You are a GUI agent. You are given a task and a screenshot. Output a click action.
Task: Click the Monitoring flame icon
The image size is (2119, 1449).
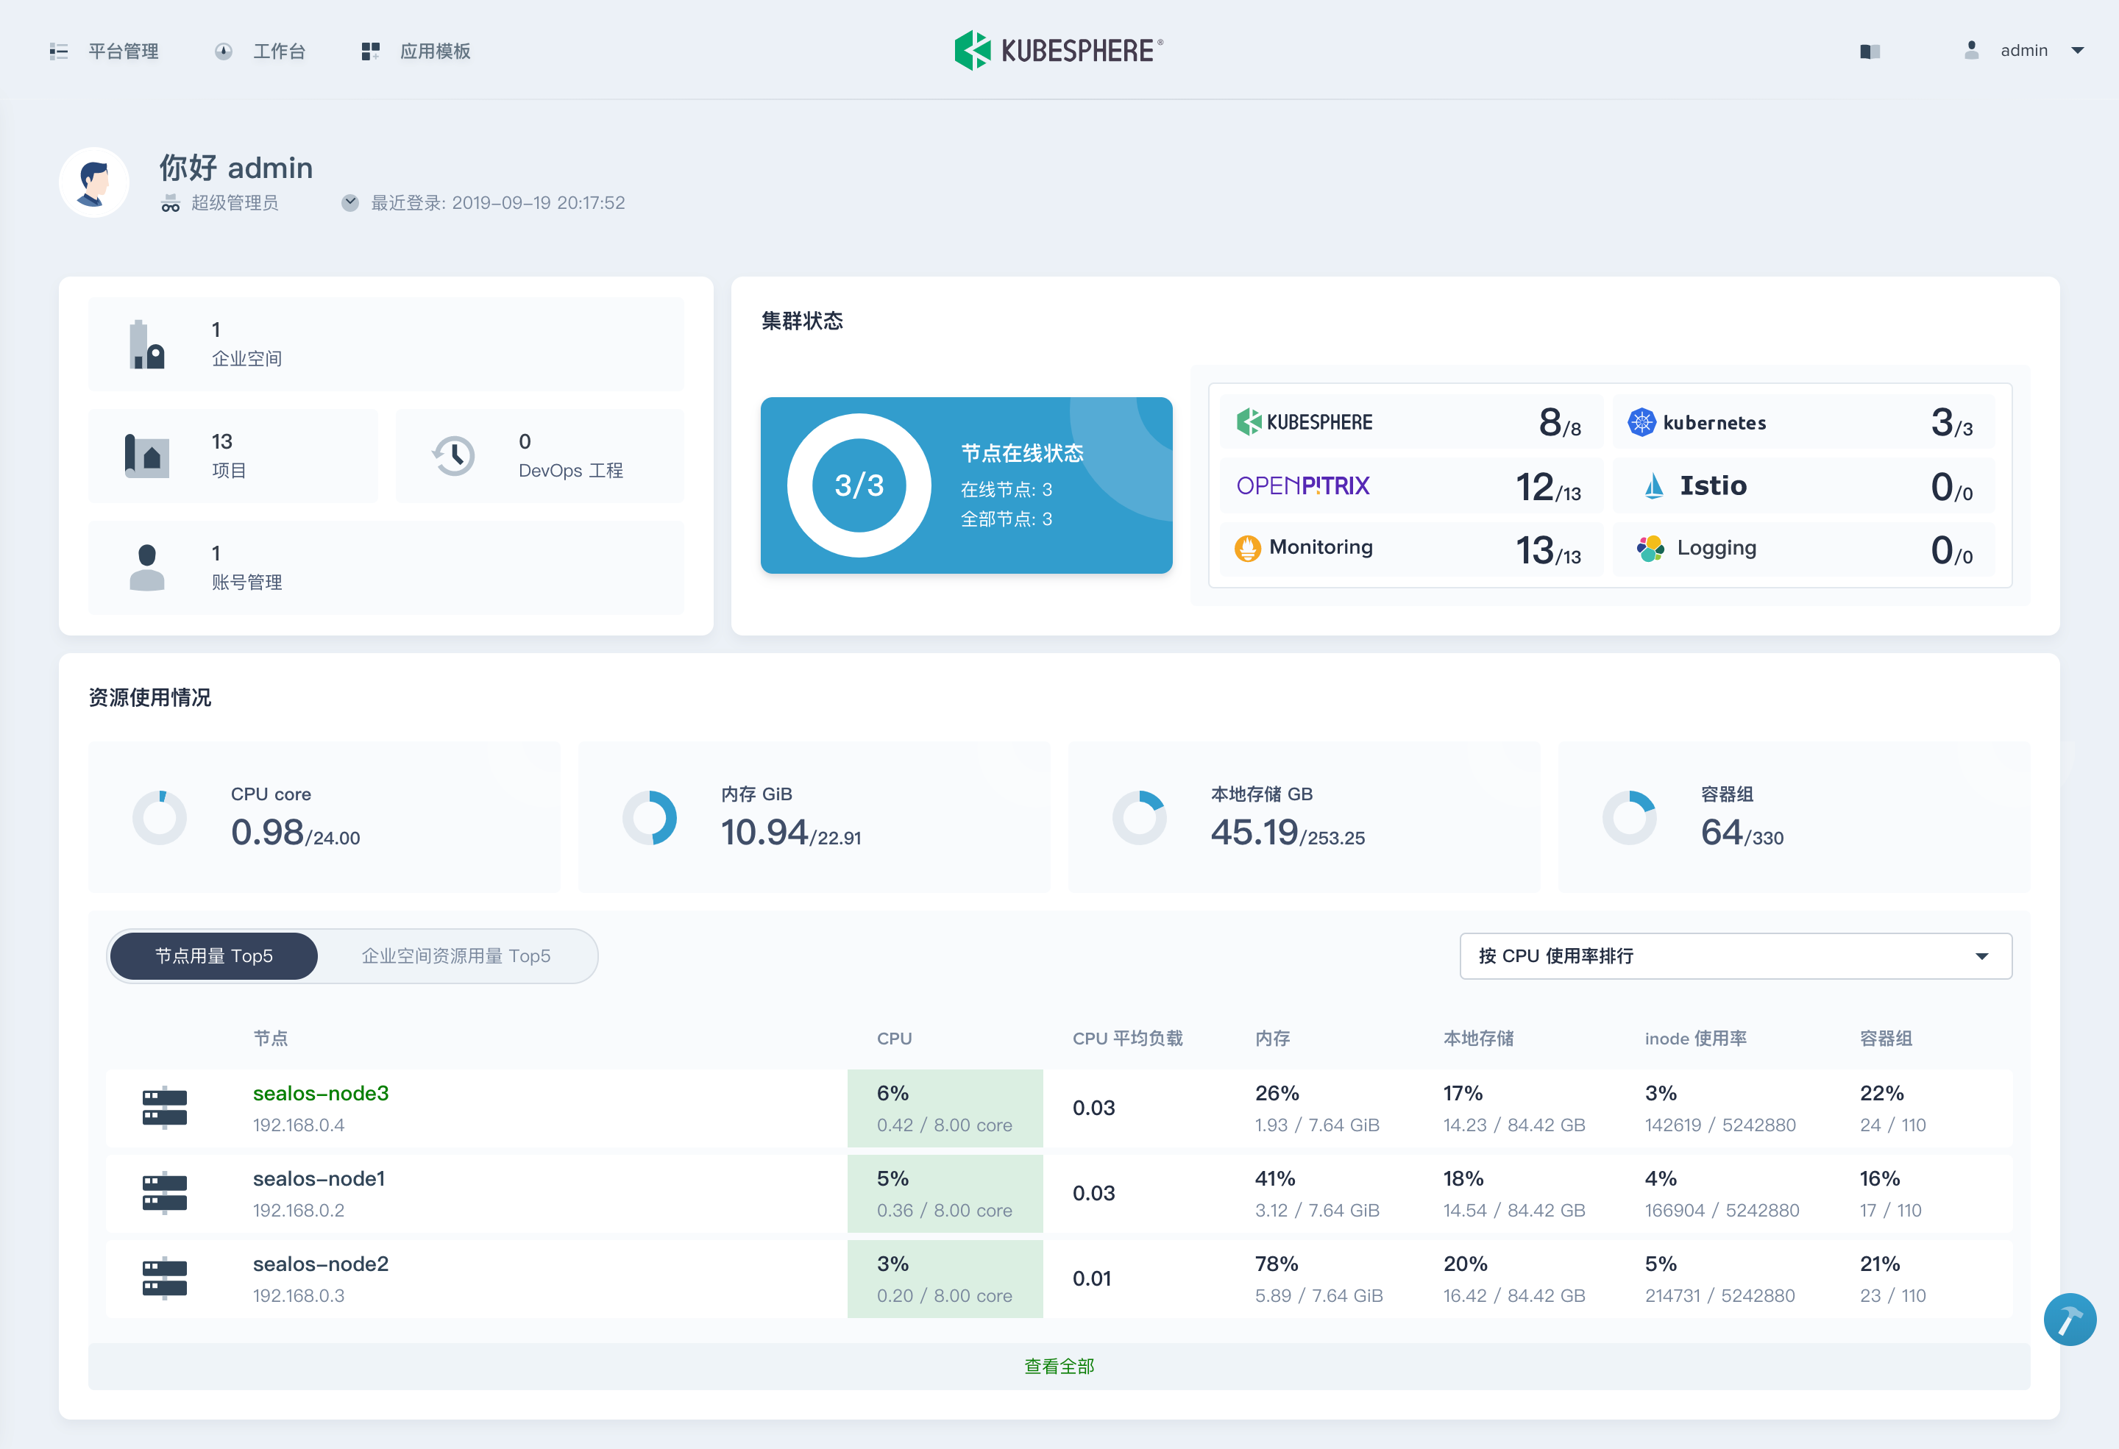1246,548
